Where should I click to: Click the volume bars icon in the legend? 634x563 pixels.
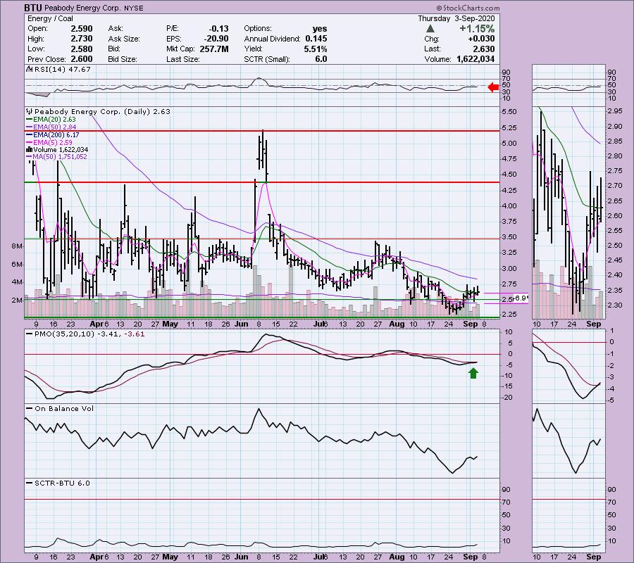pos(29,150)
